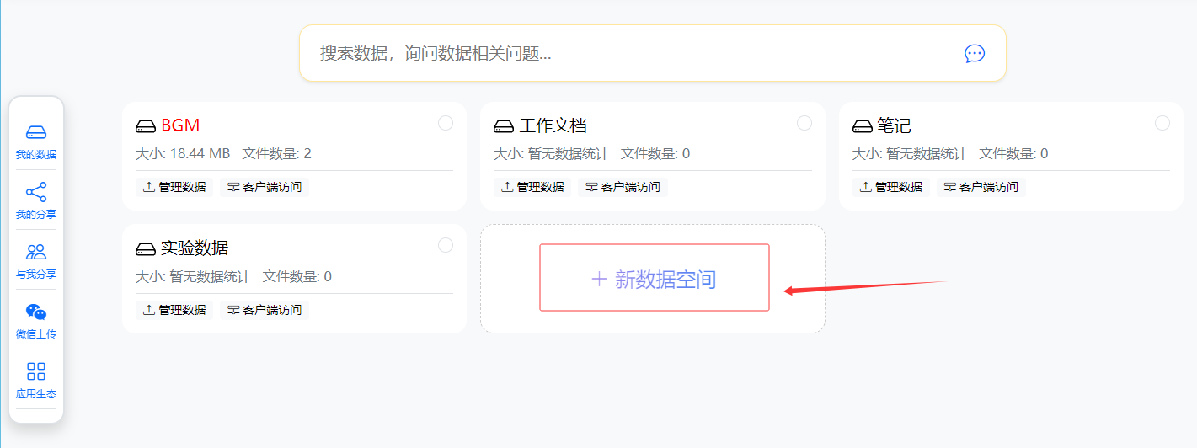Open My Data in the sidebar
Viewport: 1197px width, 448px height.
coord(36,140)
